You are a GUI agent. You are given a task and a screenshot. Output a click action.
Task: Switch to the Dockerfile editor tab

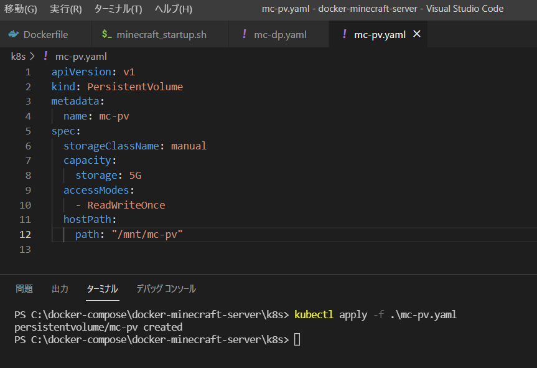(x=45, y=34)
